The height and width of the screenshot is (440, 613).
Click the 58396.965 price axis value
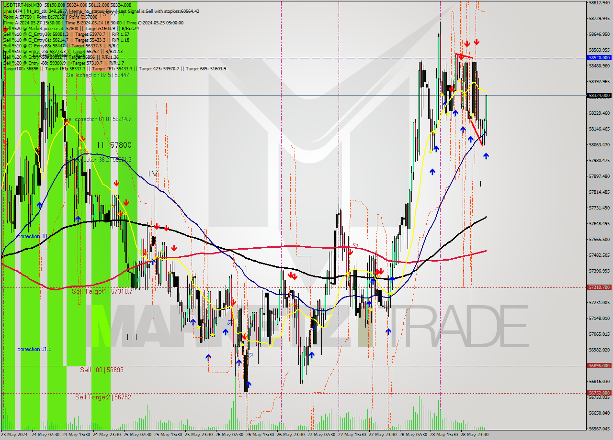coord(599,81)
